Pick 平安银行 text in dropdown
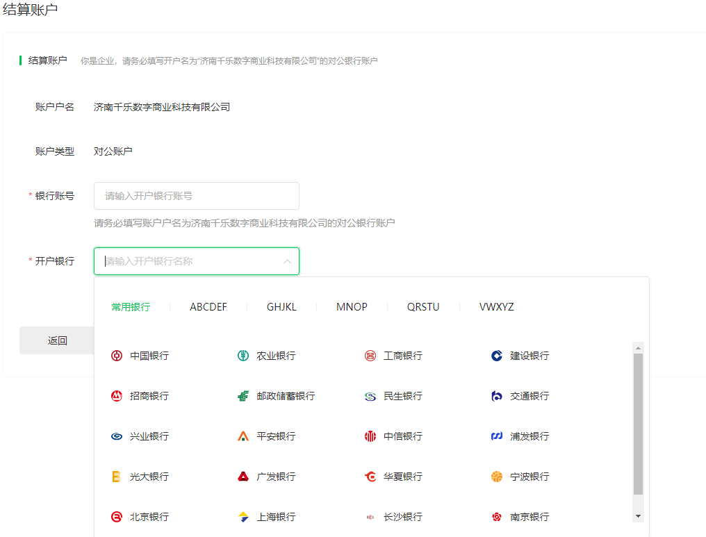This screenshot has height=537, width=706. [x=276, y=436]
